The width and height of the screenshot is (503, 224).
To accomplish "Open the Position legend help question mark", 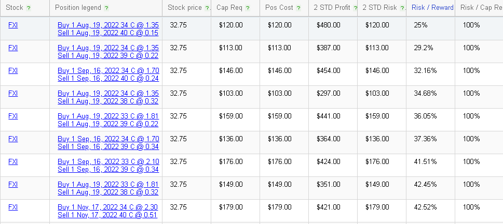I will (106, 8).
